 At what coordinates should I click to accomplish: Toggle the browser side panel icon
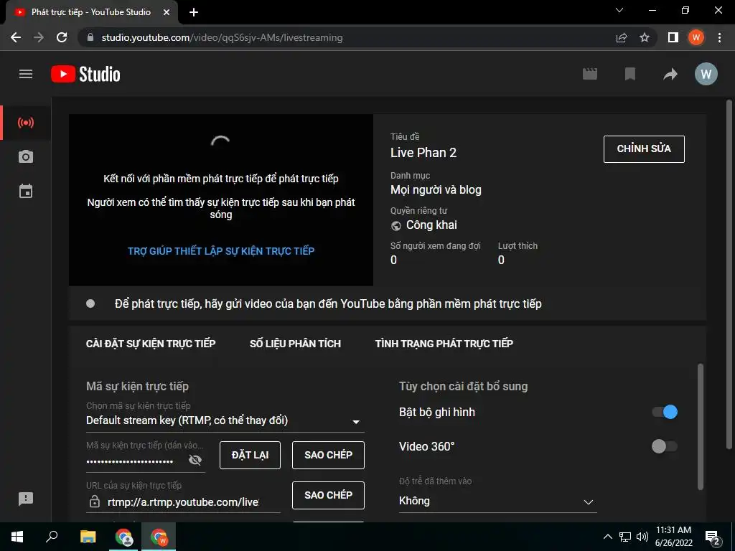coord(673,37)
